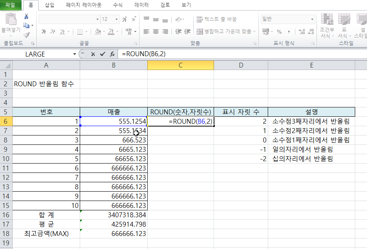Image resolution: width=367 pixels, height=249 pixels.
Task: Open Conditional Formatting (조건부 서식)
Action: (x=327, y=26)
